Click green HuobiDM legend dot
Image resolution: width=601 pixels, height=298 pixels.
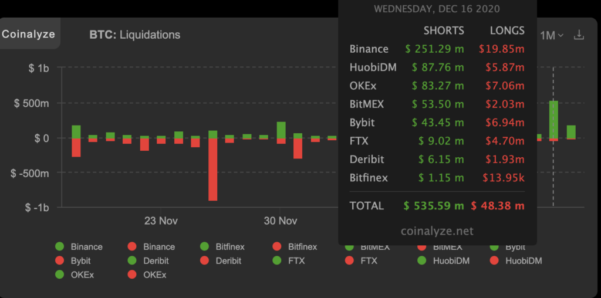423,260
